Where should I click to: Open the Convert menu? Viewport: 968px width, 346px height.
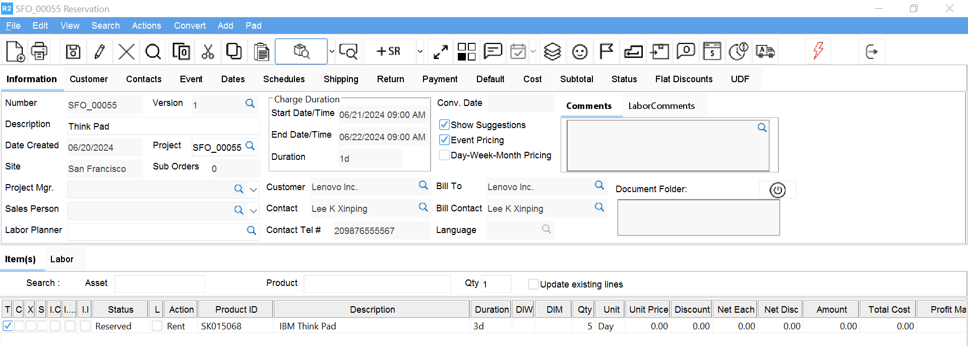[190, 26]
